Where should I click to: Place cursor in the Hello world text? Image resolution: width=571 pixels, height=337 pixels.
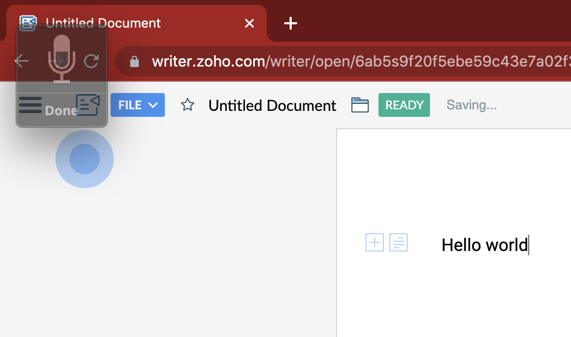[x=484, y=245]
